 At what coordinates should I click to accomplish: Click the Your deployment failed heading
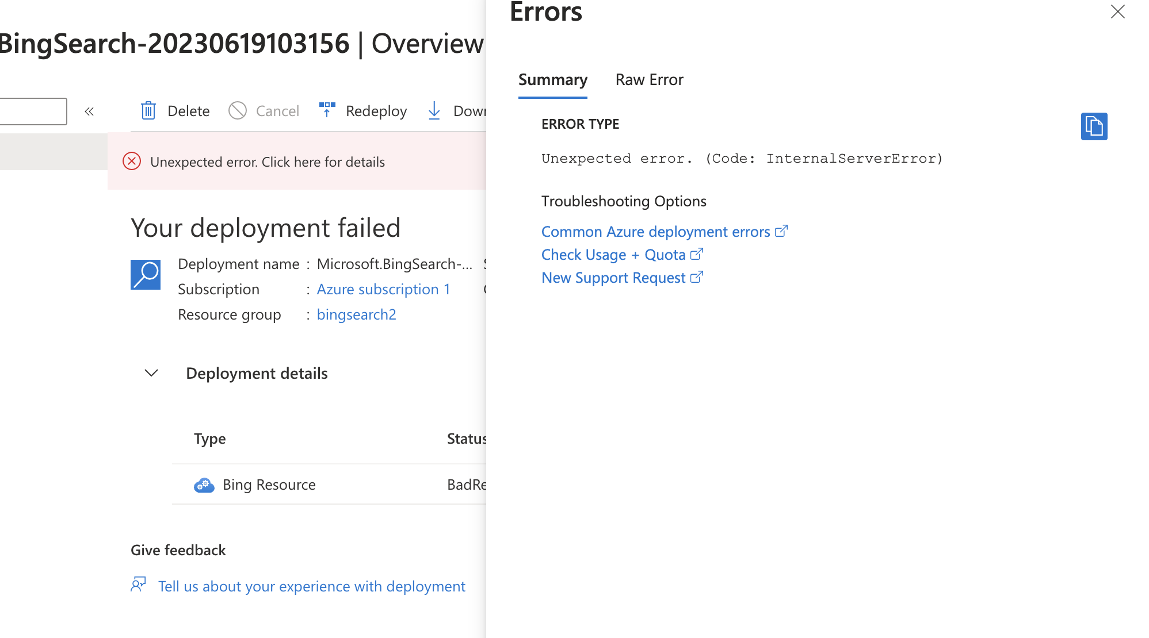pos(265,228)
